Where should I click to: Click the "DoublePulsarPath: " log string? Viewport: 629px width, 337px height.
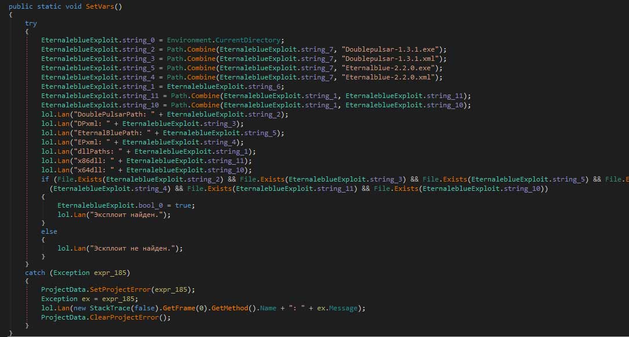tap(114, 114)
